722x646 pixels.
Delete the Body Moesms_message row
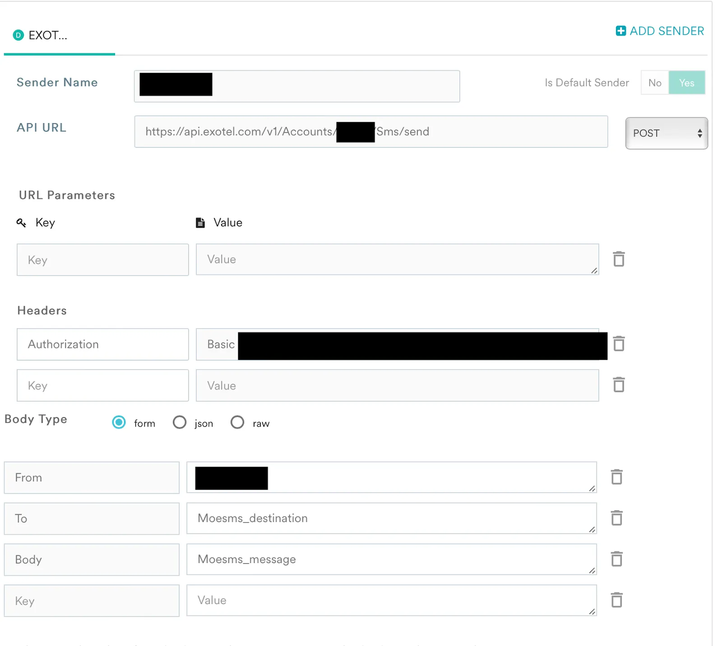click(x=616, y=559)
